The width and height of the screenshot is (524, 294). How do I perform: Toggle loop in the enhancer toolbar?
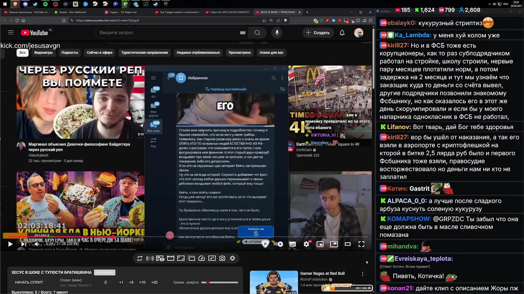[140, 258]
